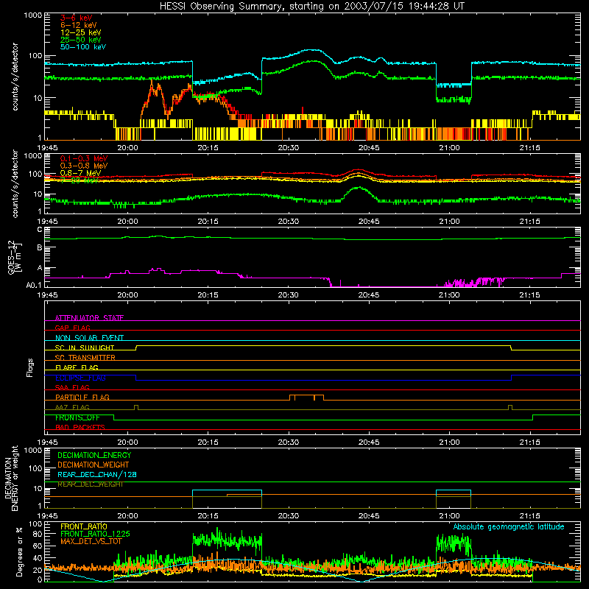Select the ECLIPSE_FLAG label
589x589 pixels.
[80, 378]
